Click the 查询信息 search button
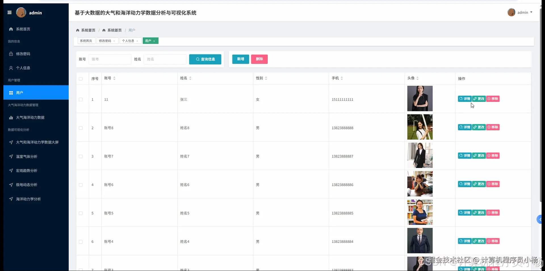545x271 pixels. point(205,59)
